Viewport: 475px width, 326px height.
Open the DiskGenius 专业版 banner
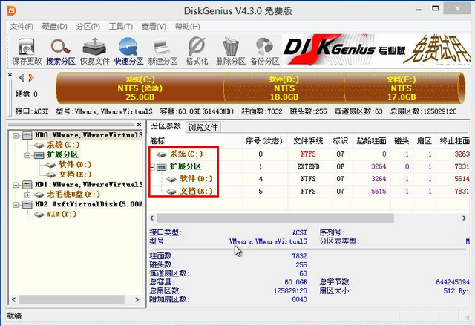[376, 50]
